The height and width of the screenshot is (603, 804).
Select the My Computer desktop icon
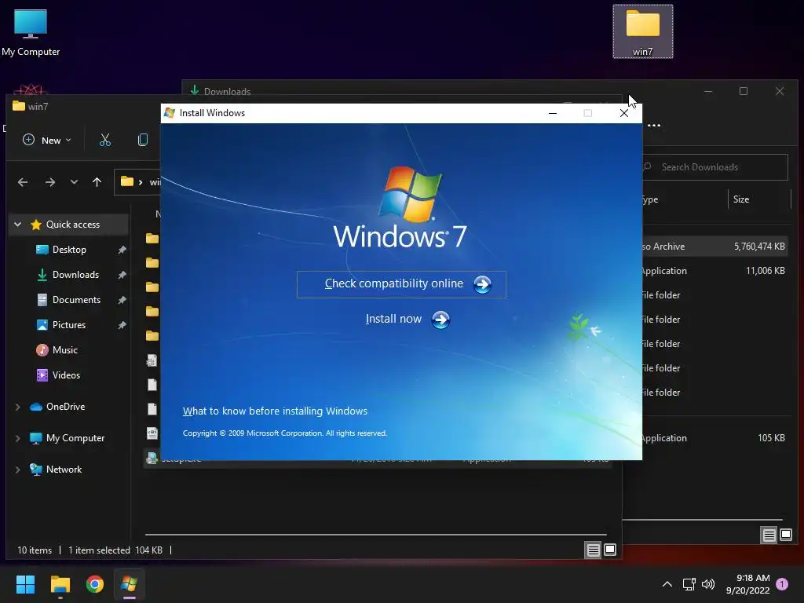click(31, 31)
